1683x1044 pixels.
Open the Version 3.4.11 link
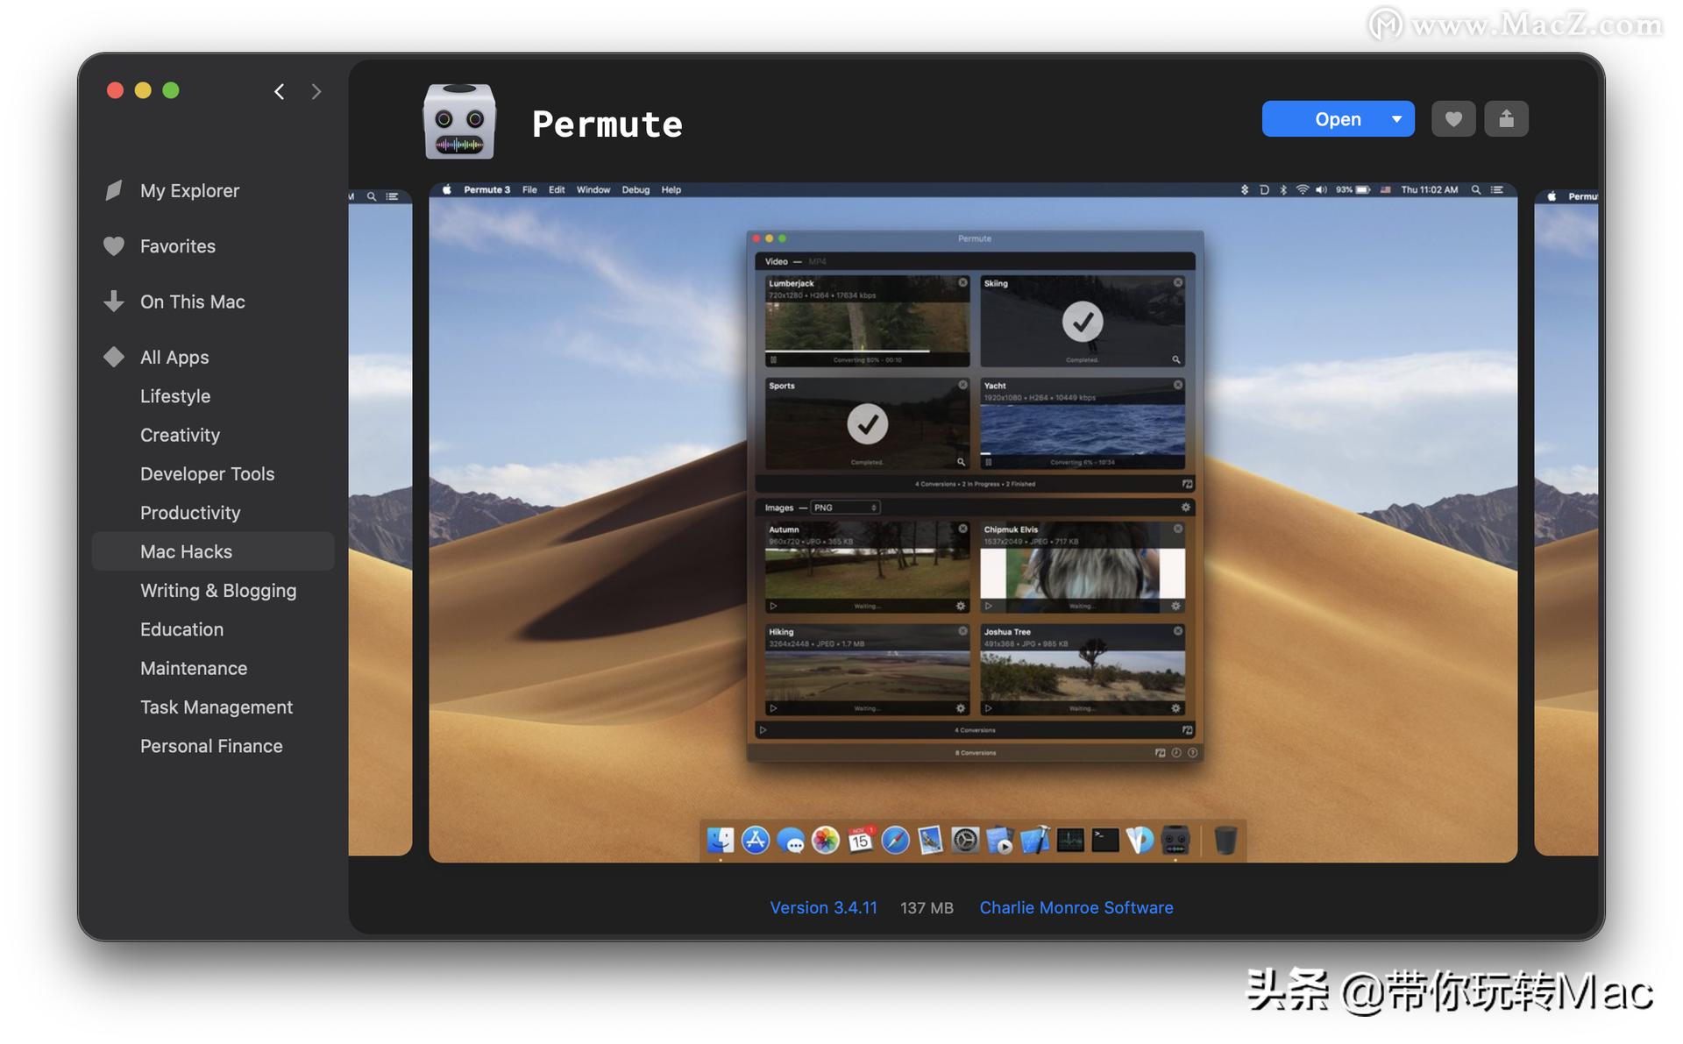pos(823,907)
